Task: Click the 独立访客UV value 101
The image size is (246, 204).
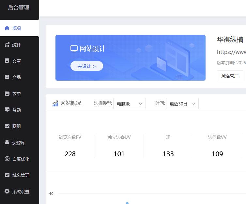Action: tap(119, 154)
